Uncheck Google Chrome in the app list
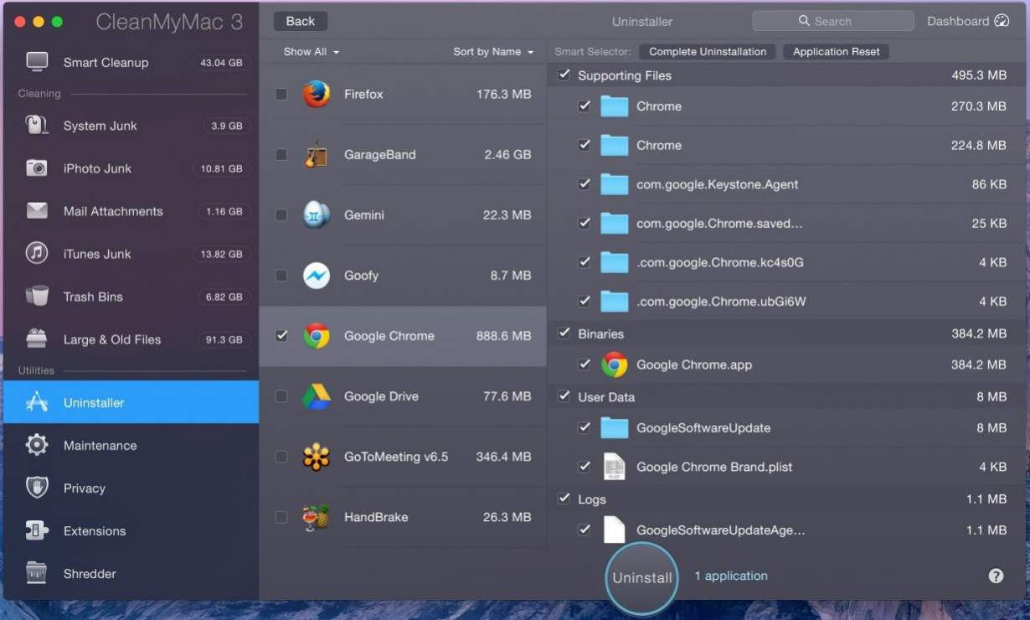This screenshot has height=620, width=1030. coord(281,336)
